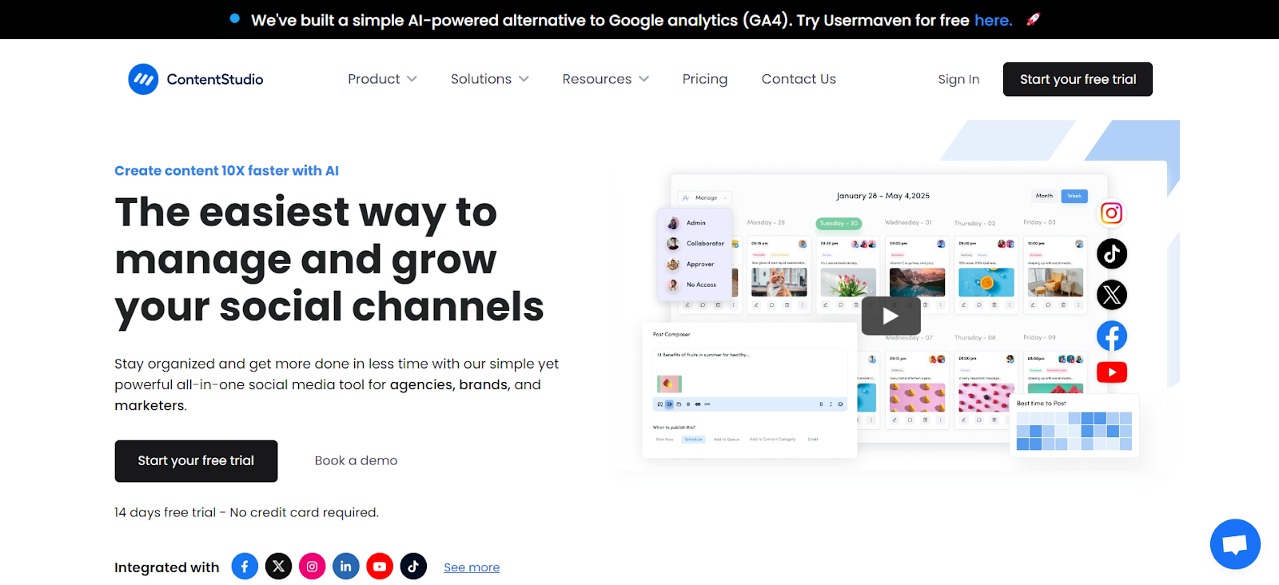
Task: Click X icon beside the calendar preview
Action: click(x=1112, y=295)
